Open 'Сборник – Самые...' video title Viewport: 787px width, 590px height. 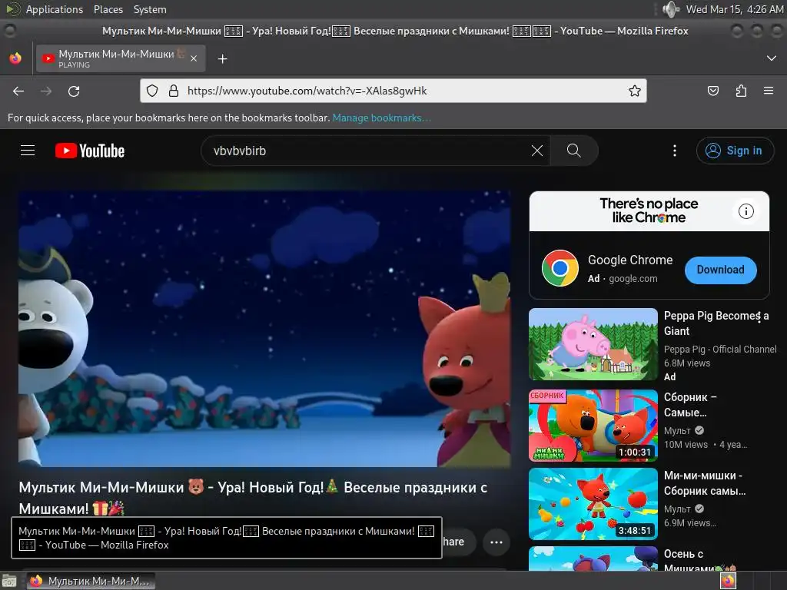tap(690, 405)
